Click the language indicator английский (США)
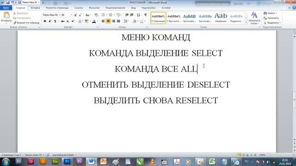 click(x=63, y=155)
